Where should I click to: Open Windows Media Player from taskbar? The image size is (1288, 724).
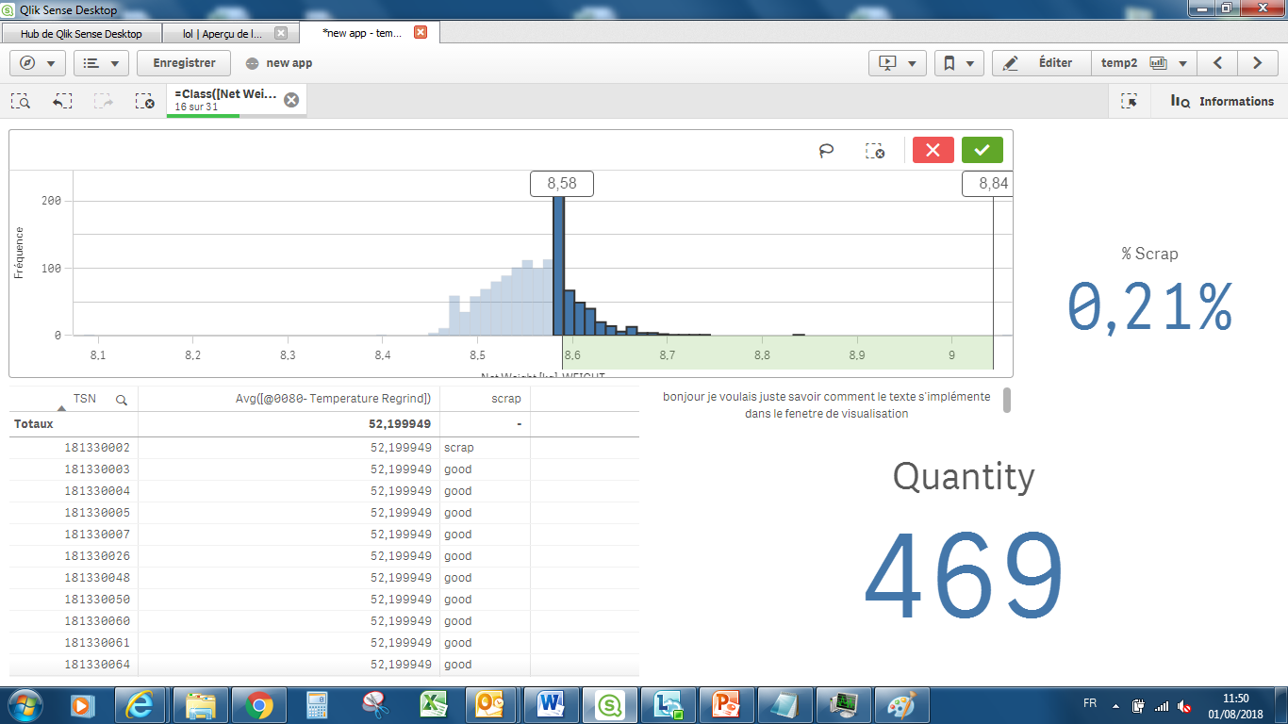point(83,704)
